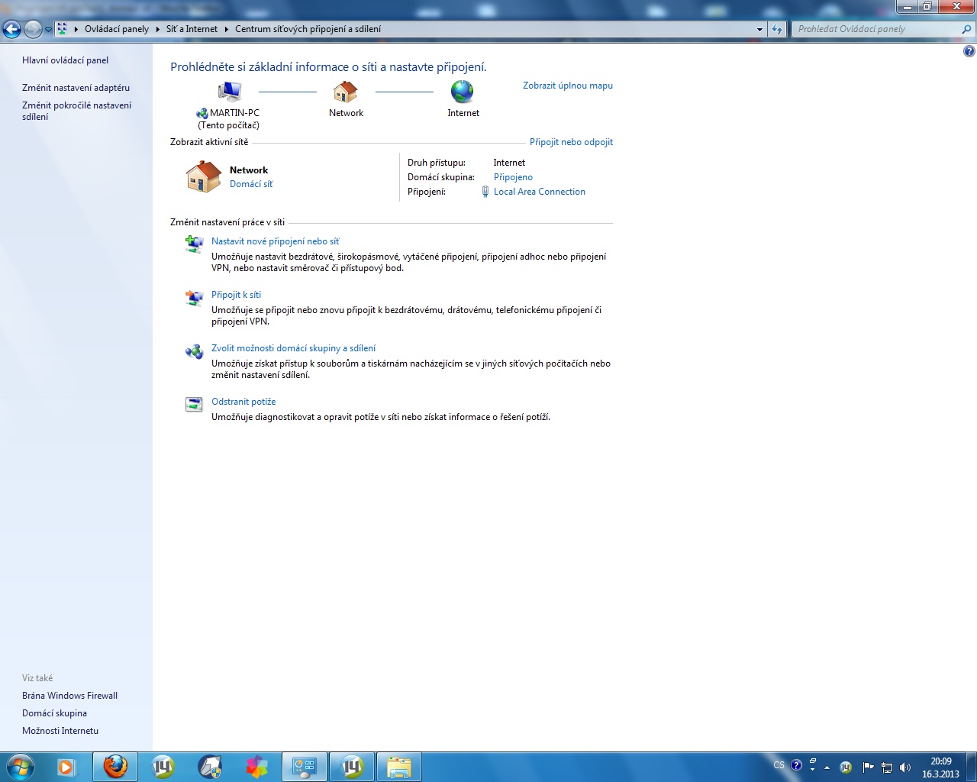Click the search magnifier icon
Viewport: 977px width, 782px height.
pyautogui.click(x=967, y=29)
